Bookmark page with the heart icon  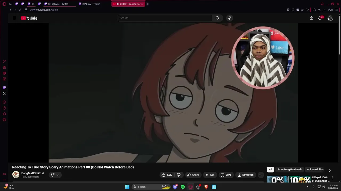tap(307, 10)
